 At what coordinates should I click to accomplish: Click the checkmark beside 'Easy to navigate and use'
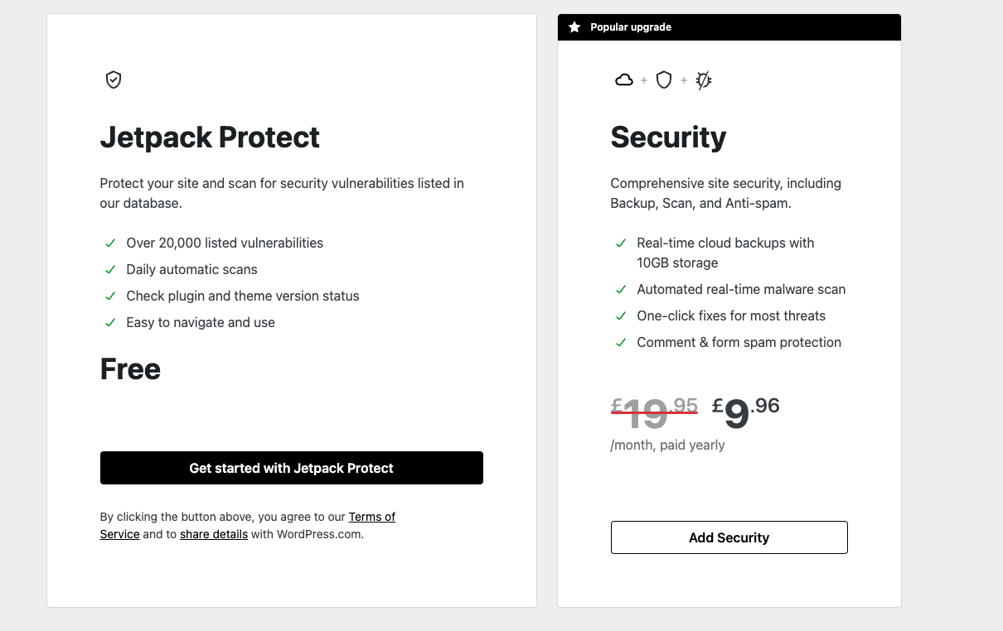[x=110, y=322]
